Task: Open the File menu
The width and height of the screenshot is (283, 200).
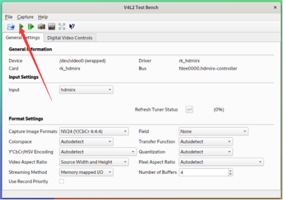Action: pyautogui.click(x=9, y=17)
